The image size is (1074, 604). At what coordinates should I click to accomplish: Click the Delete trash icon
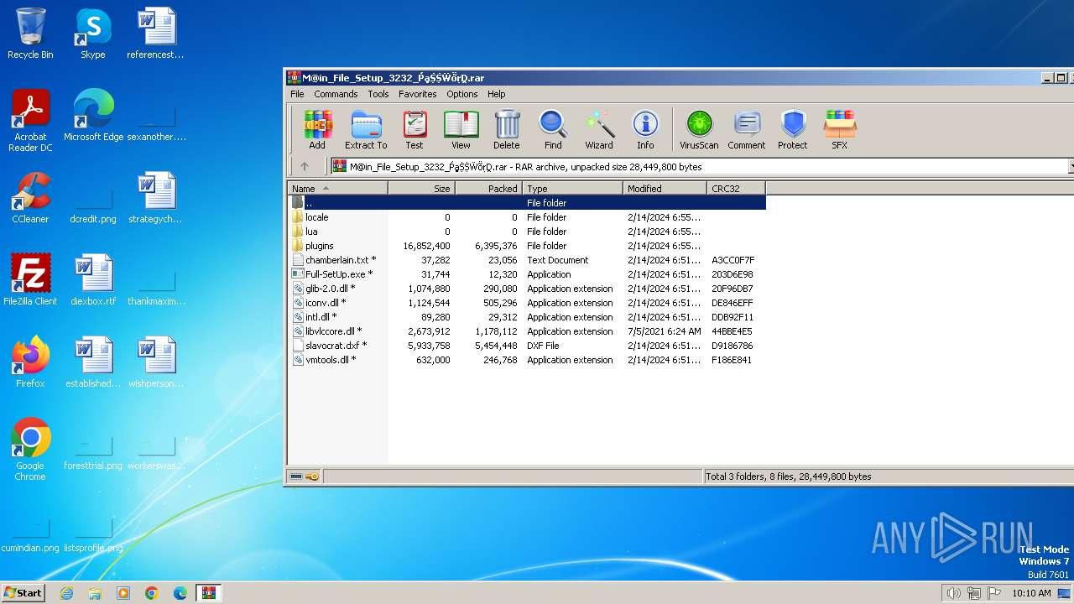506,130
